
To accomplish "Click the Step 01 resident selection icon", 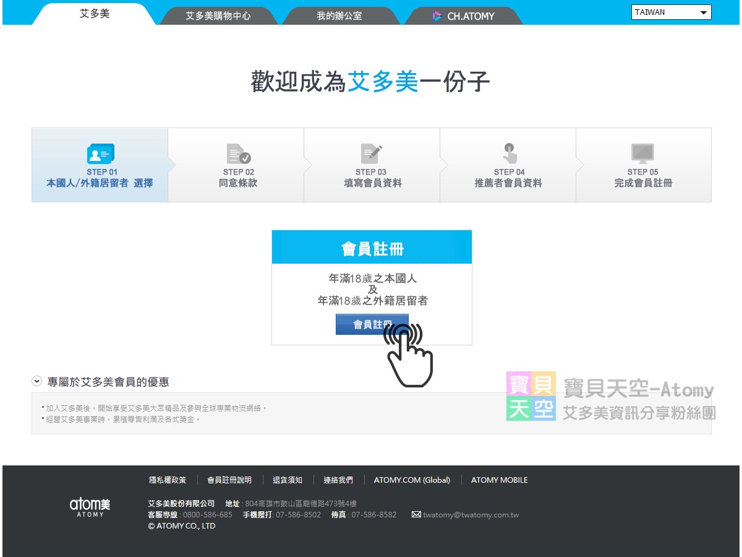I will 100,153.
